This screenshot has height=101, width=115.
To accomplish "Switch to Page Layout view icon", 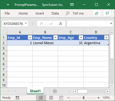I will pyautogui.click(x=51, y=98).
